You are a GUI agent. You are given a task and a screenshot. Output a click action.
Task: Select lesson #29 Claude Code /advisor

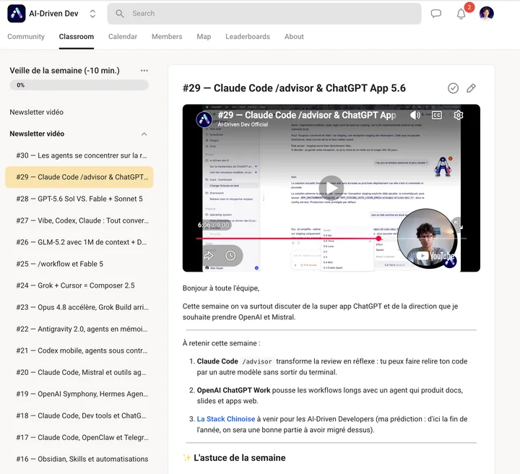coord(79,177)
